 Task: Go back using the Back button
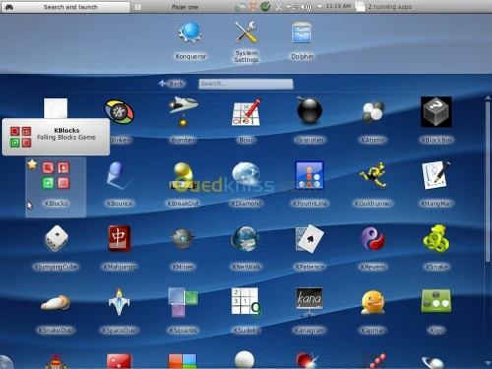point(171,84)
